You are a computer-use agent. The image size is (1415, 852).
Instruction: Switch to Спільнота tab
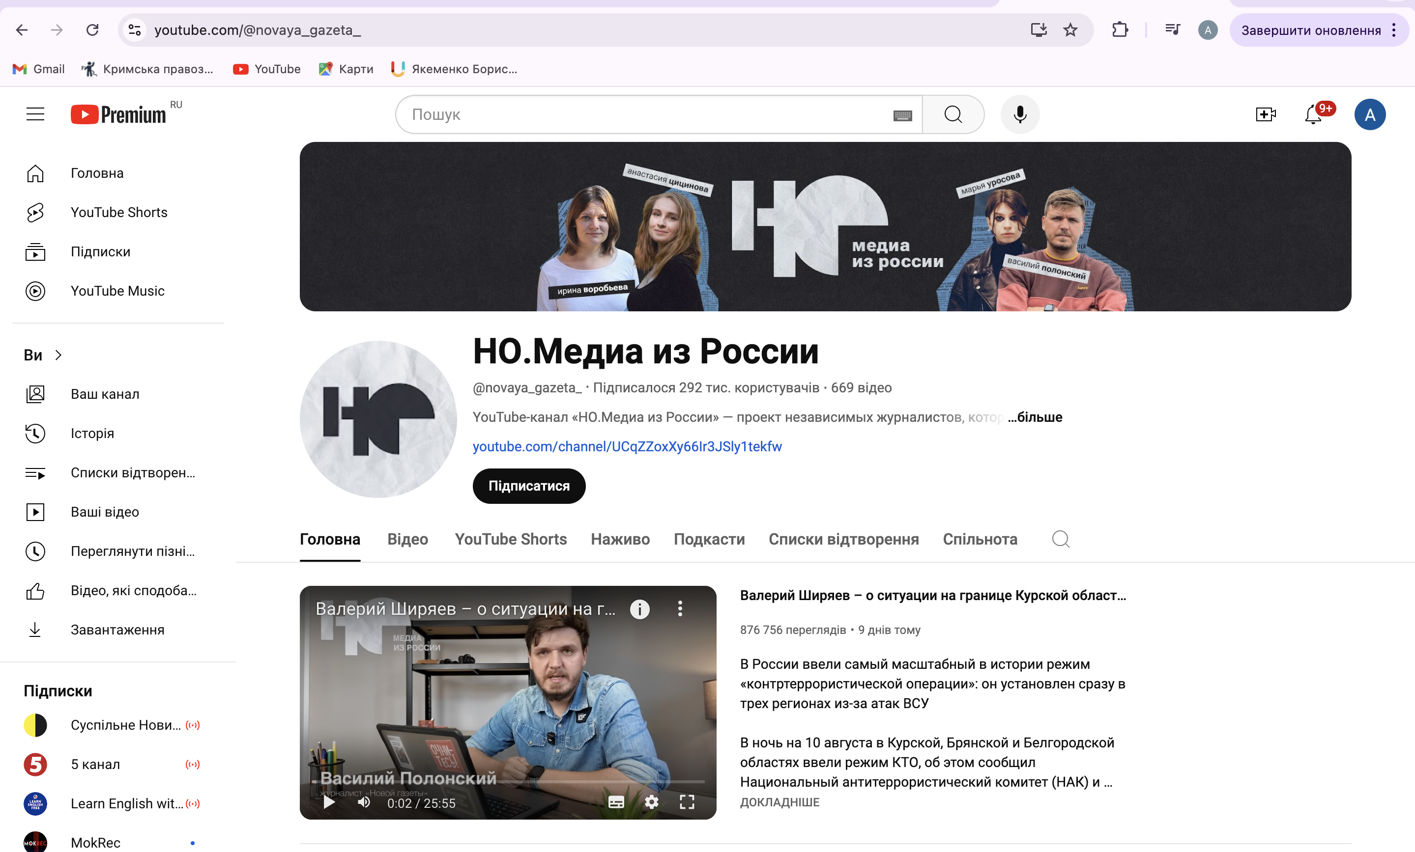[x=980, y=539]
